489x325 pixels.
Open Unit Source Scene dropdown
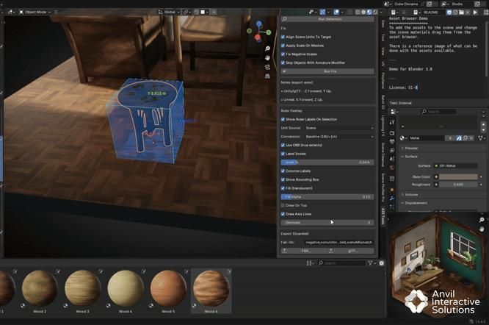pos(339,128)
